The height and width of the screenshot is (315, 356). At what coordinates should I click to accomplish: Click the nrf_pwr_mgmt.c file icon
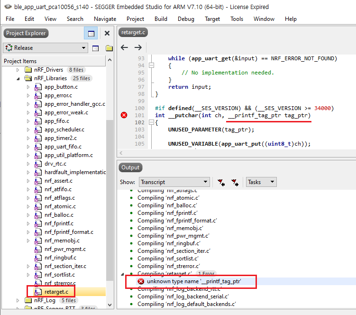(x=38, y=250)
